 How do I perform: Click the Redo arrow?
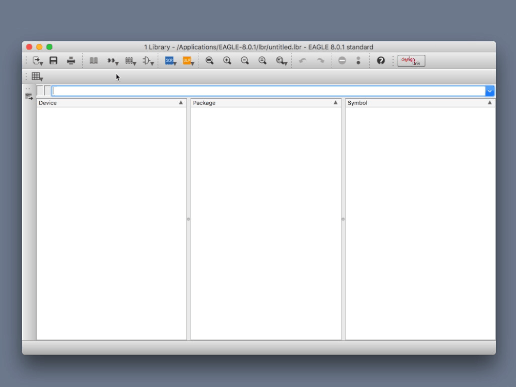click(x=321, y=60)
